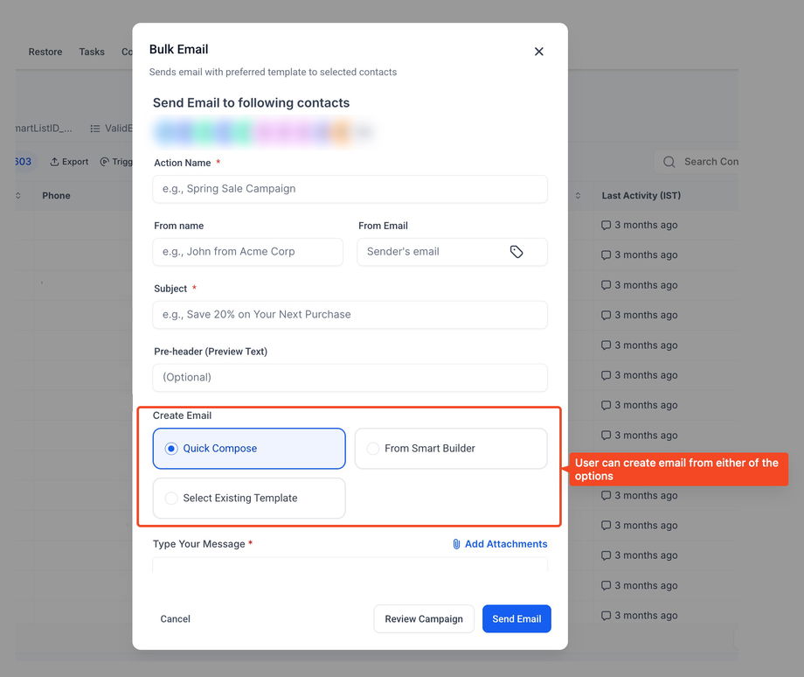Click the magnifier icon in contacts search
This screenshot has width=804, height=677.
click(669, 162)
